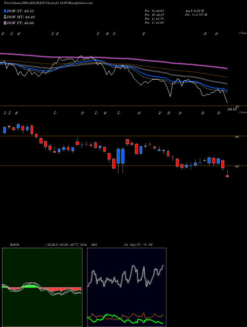
Task: Select the 'DOW PT: 46.66' legend text
Action: 20,23
